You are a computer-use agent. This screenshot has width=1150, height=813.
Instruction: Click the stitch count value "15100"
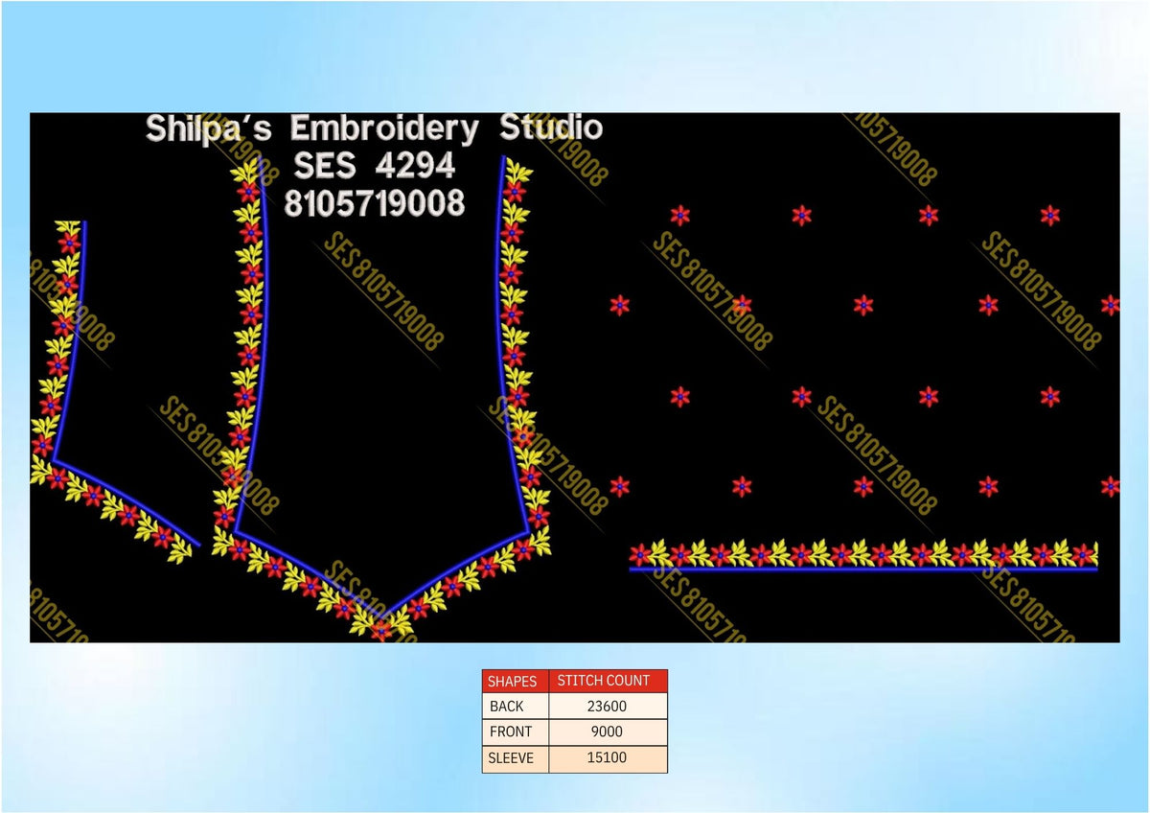608,758
